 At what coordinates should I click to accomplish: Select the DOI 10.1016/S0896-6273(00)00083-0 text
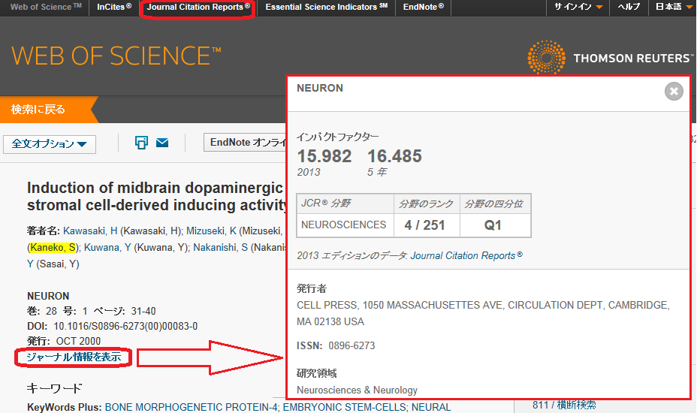pyautogui.click(x=125, y=327)
